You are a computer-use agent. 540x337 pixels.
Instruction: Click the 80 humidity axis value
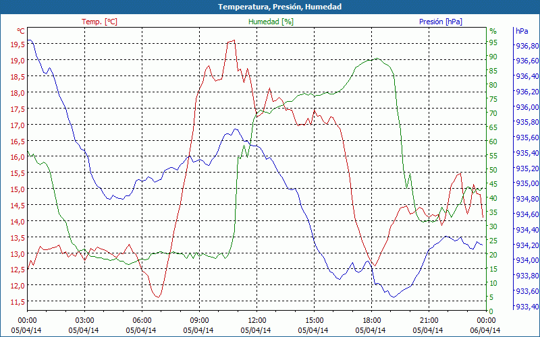[493, 85]
